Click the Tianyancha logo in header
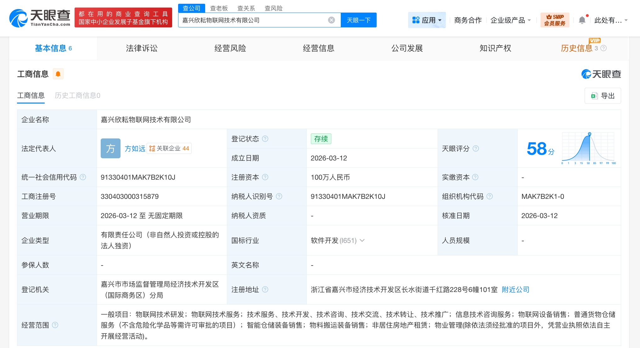This screenshot has height=348, width=640. [40, 18]
